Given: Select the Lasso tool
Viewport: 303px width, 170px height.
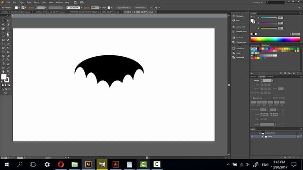Looking at the screenshot, I should click(x=8, y=25).
